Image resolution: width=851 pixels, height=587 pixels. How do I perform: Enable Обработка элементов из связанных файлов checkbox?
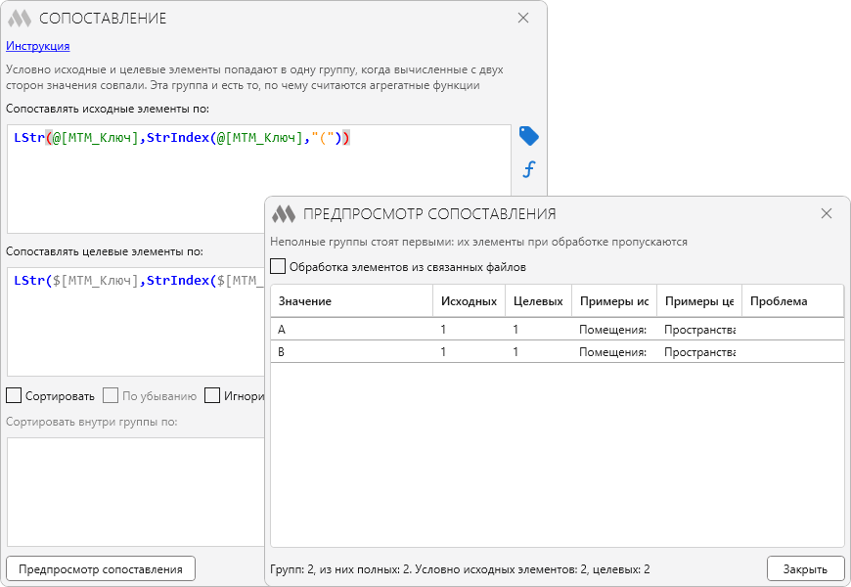(278, 267)
